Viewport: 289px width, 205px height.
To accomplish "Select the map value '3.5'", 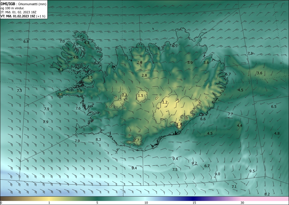I will (90, 77).
